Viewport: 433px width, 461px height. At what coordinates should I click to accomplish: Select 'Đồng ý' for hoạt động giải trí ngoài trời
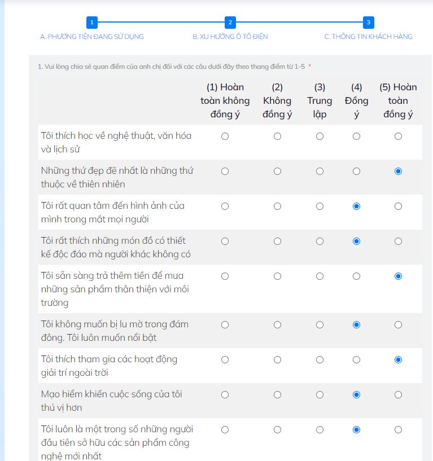356,360
